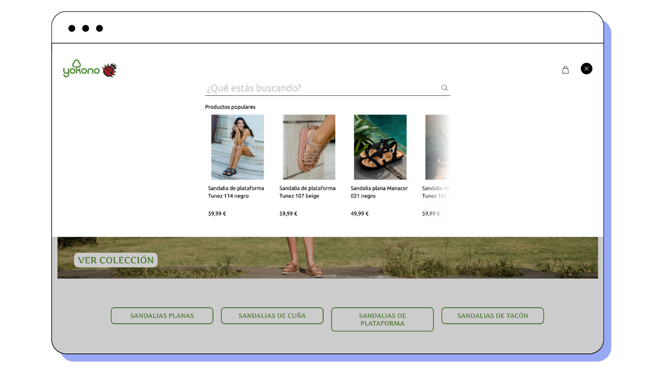The width and height of the screenshot is (663, 373).
Task: Open the shopping bag cart icon
Action: point(565,70)
